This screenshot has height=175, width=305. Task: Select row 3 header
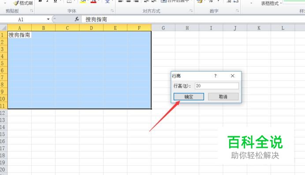pos(4,49)
